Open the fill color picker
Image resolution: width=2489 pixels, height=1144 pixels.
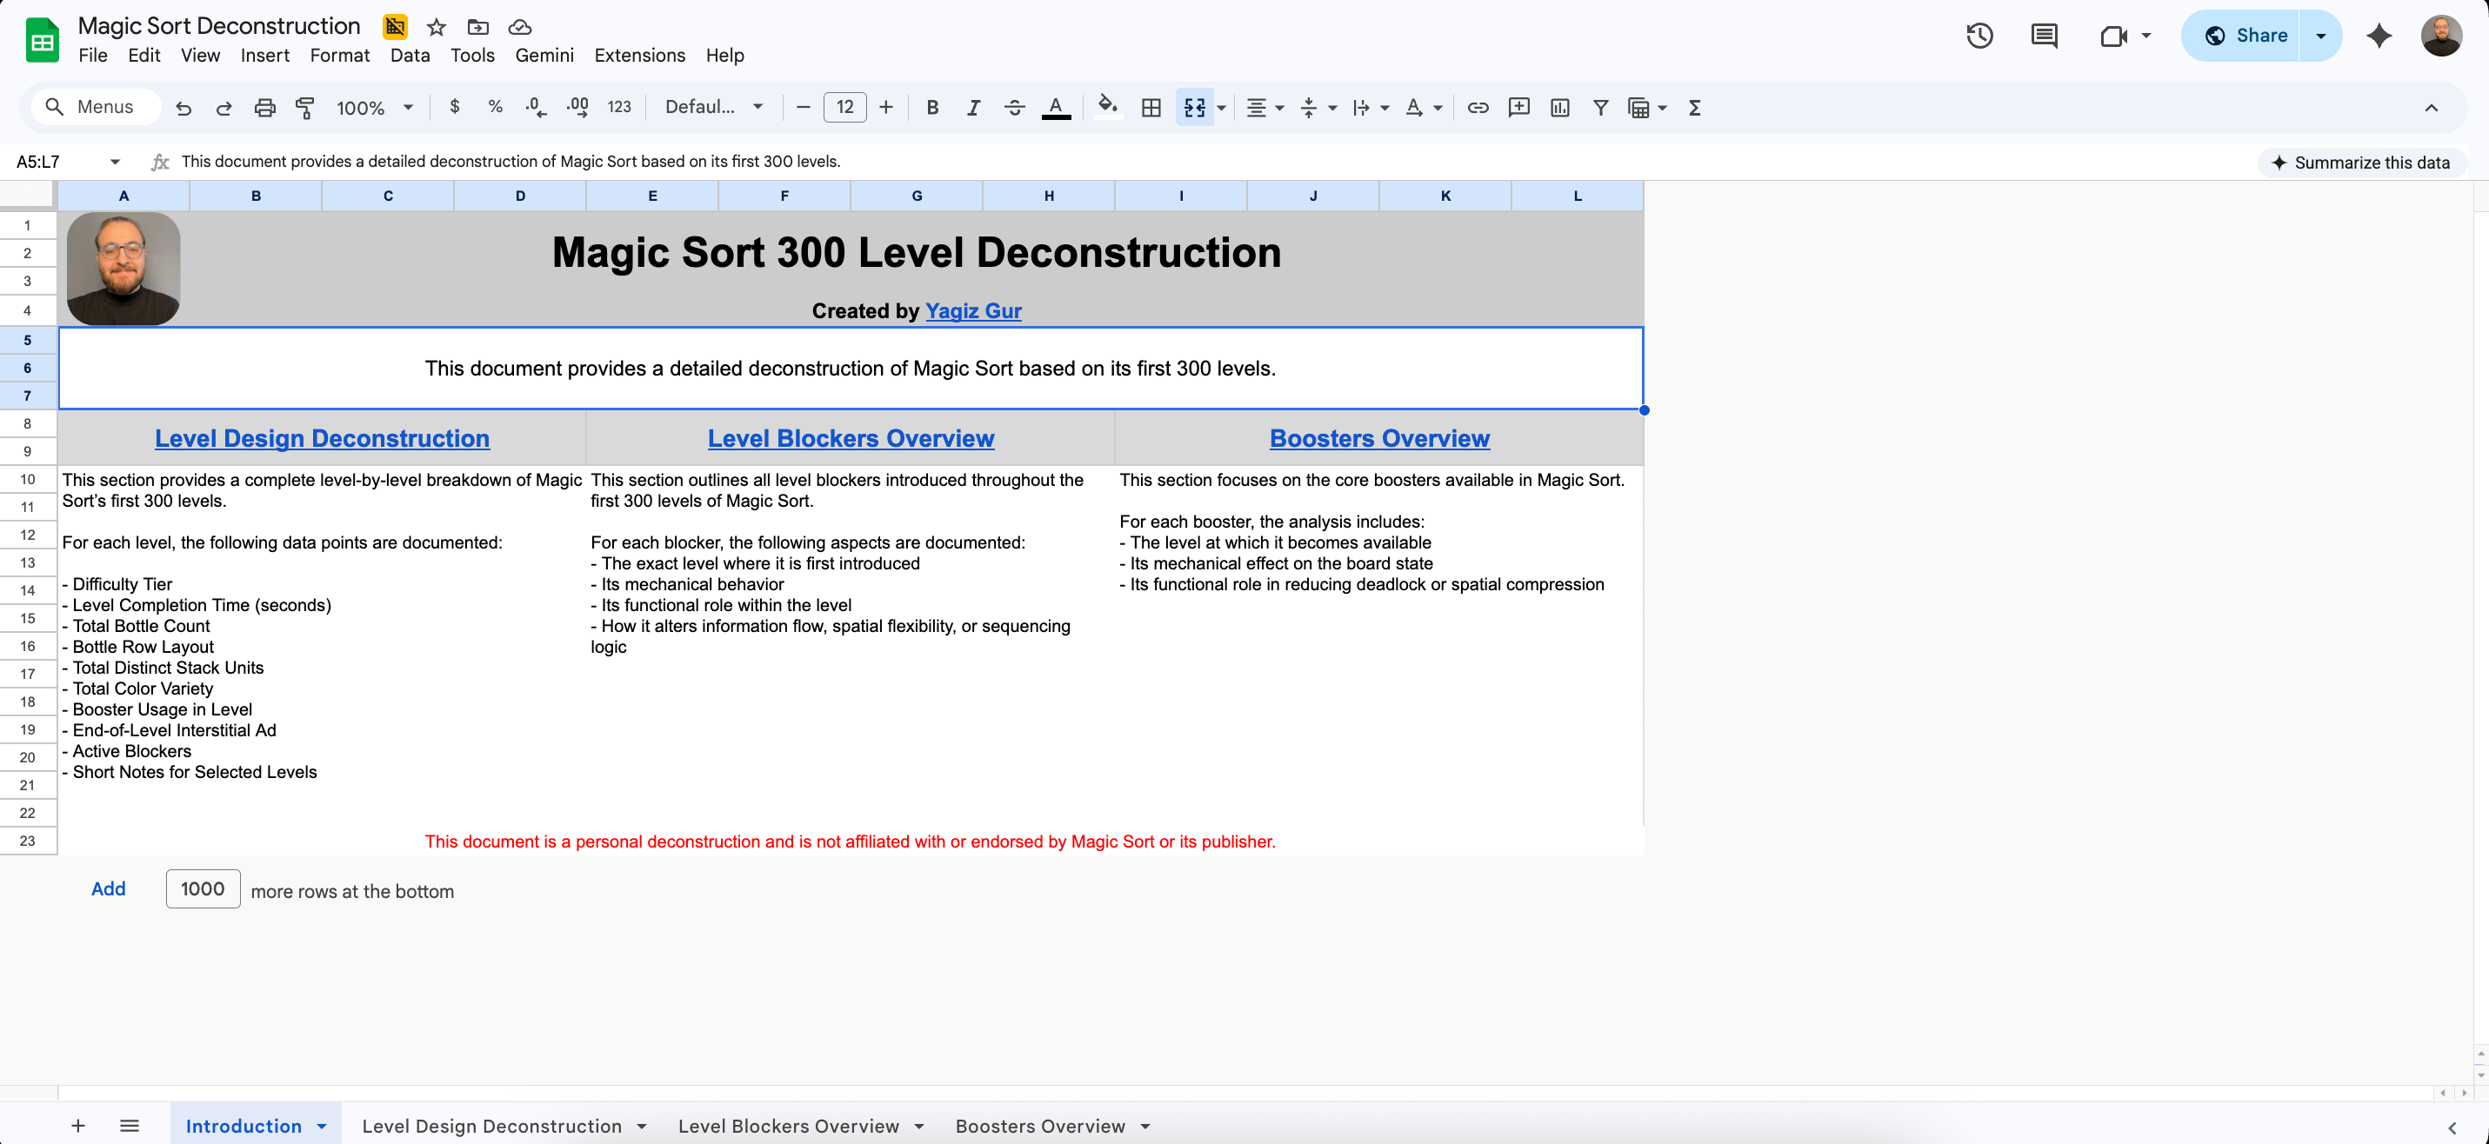pos(1107,105)
